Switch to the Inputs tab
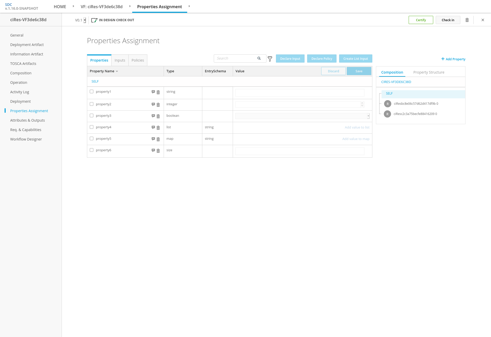The image size is (491, 337). 120,60
